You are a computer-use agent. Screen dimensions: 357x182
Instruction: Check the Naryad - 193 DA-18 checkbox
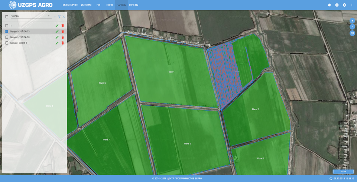(x=7, y=37)
